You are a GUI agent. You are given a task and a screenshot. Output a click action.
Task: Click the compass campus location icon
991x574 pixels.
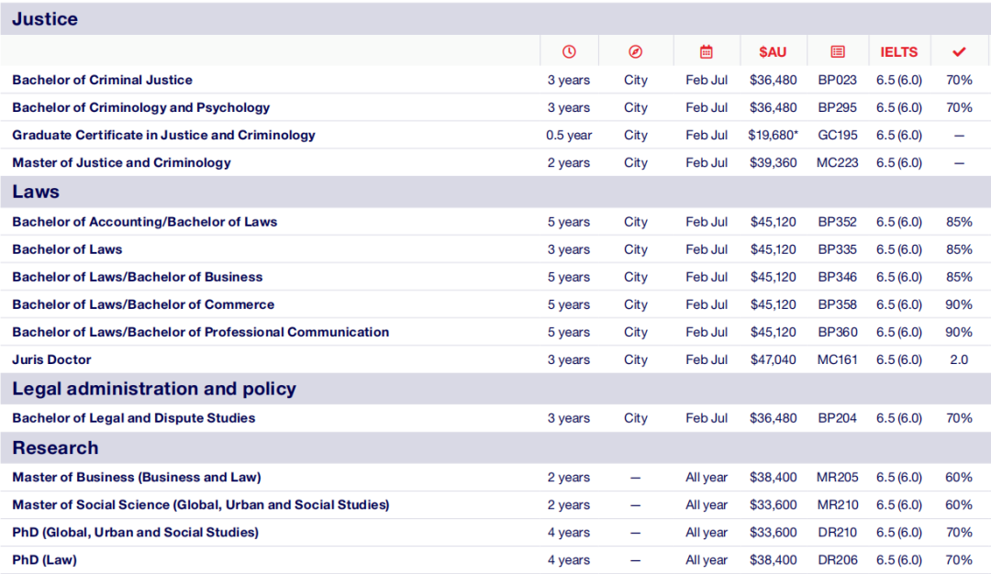point(635,51)
